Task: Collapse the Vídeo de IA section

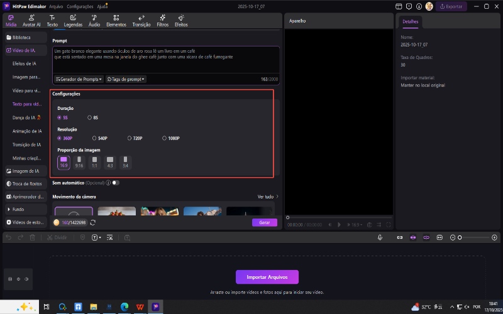Action: click(x=26, y=50)
